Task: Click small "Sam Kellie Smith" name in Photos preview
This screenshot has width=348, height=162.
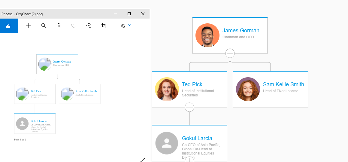Action: click(x=86, y=91)
